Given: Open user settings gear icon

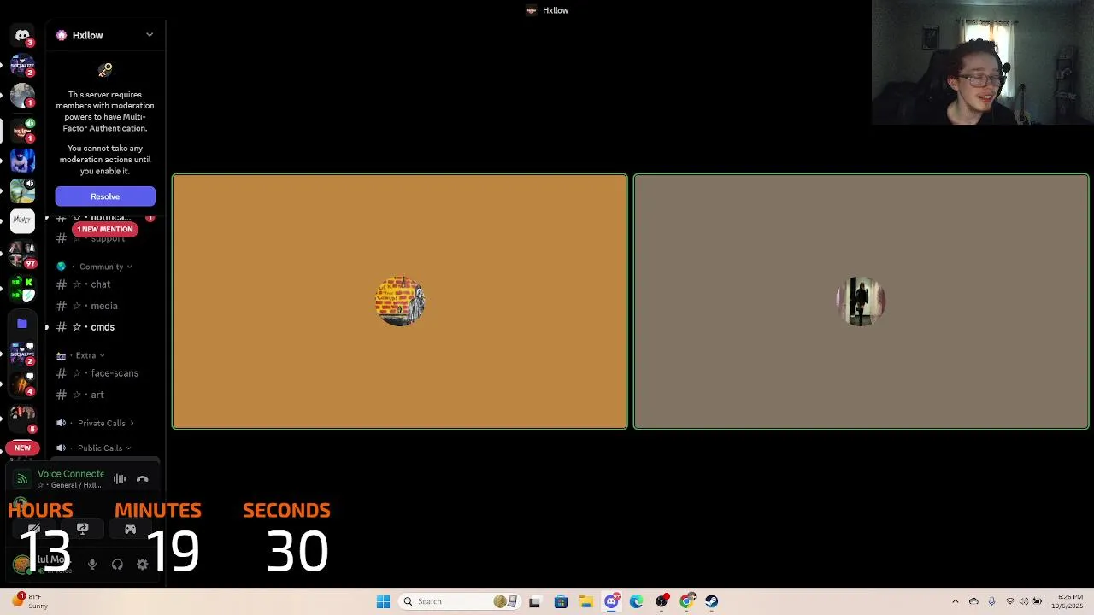Looking at the screenshot, I should (x=143, y=565).
